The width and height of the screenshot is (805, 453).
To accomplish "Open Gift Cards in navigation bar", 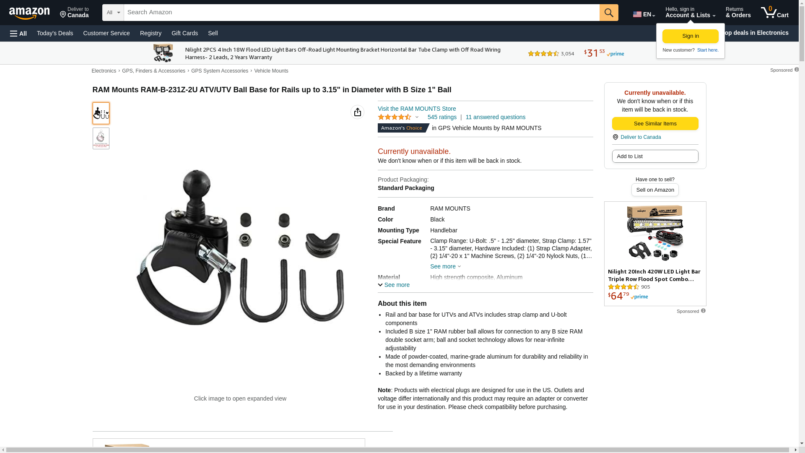I will coord(184,33).
